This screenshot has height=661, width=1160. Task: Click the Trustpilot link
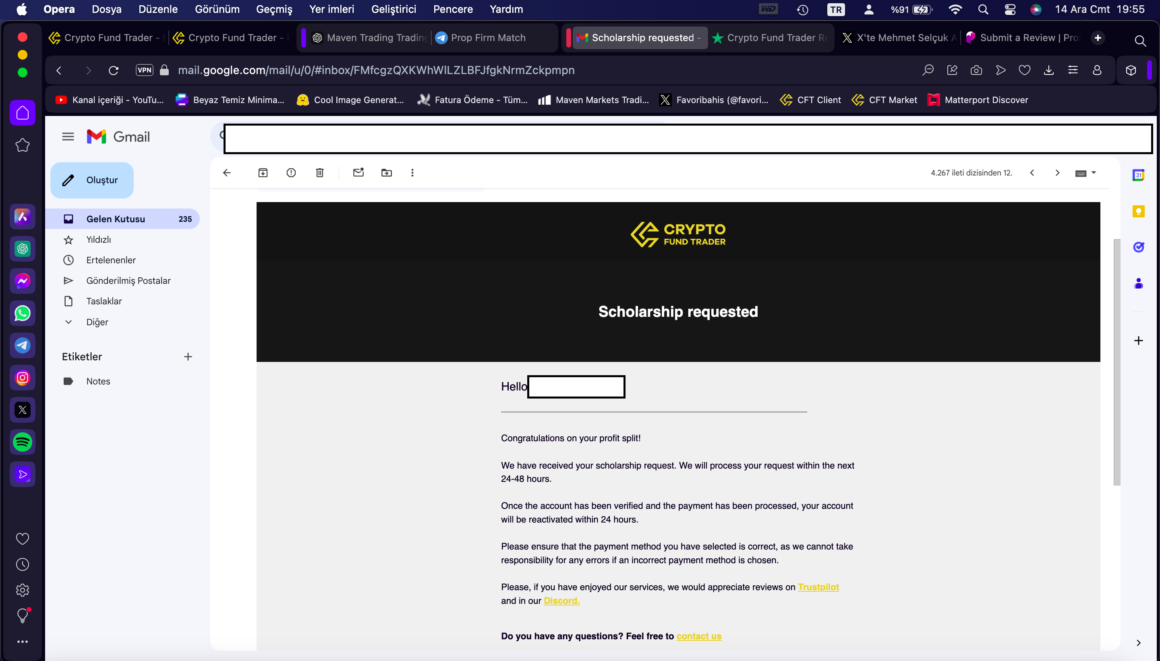[818, 587]
